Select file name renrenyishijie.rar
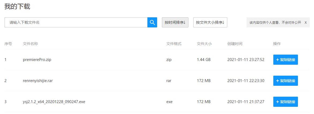Viewport: 314px width, 114px height. point(38,81)
